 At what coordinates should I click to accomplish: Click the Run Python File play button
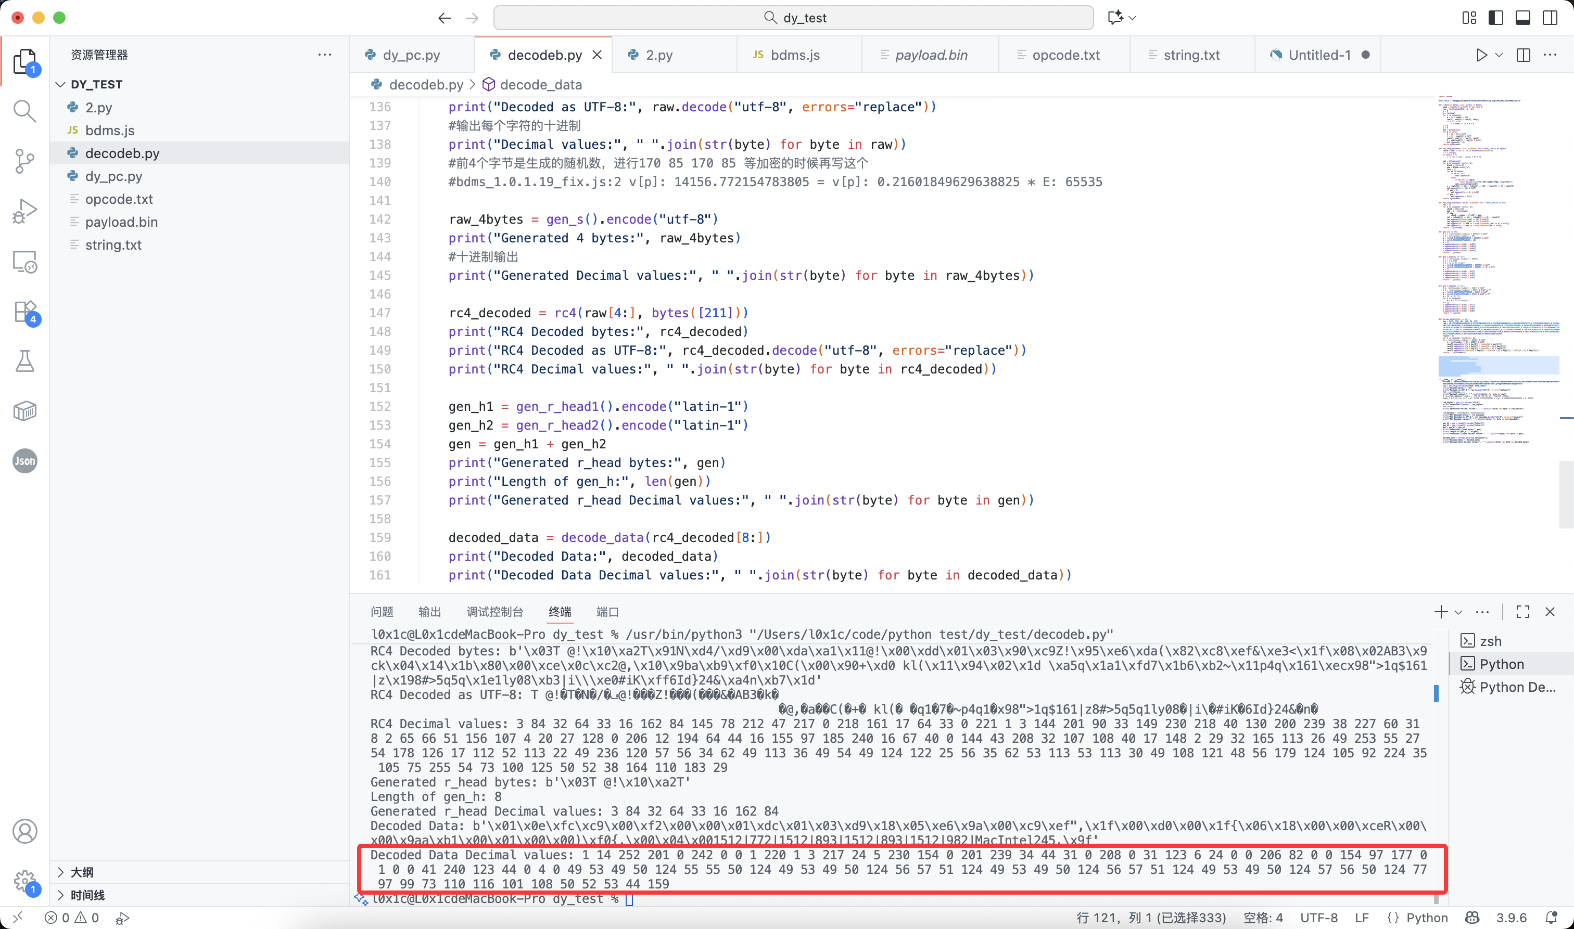pos(1481,55)
